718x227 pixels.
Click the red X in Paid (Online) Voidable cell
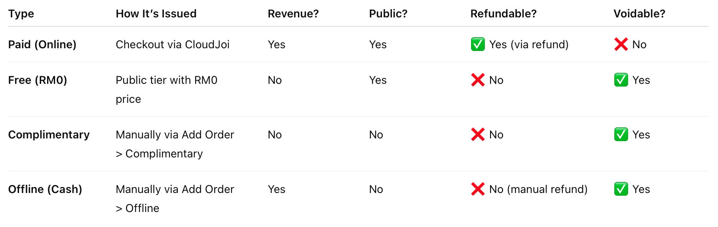[621, 44]
